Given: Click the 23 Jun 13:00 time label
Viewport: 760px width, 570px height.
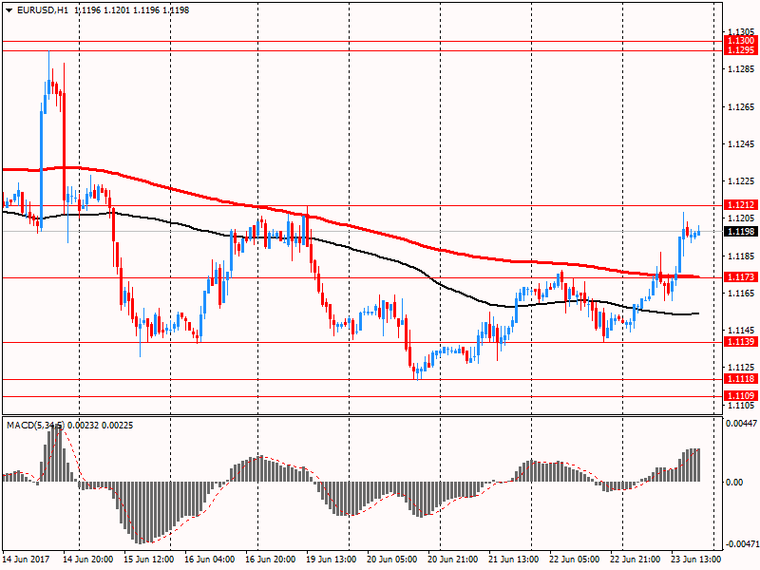Looking at the screenshot, I should 695,560.
